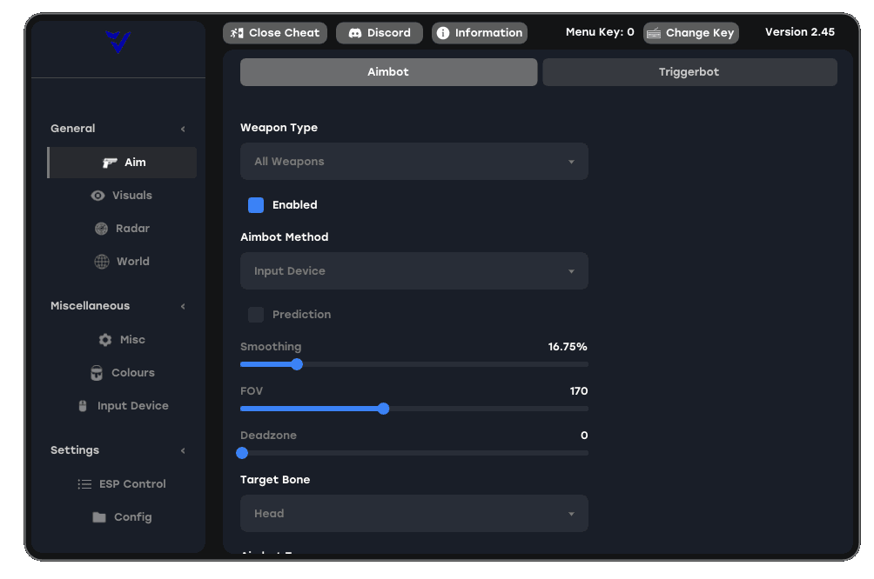Open the Weapon Type dropdown
This screenshot has width=874, height=579.
414,162
